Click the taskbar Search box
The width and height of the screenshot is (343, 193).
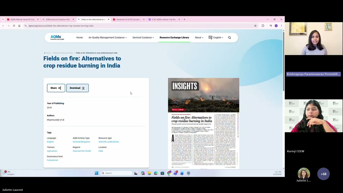click(x=116, y=173)
